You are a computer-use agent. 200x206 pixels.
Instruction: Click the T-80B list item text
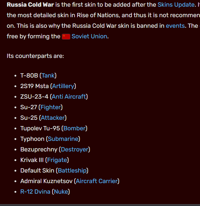point(29,75)
